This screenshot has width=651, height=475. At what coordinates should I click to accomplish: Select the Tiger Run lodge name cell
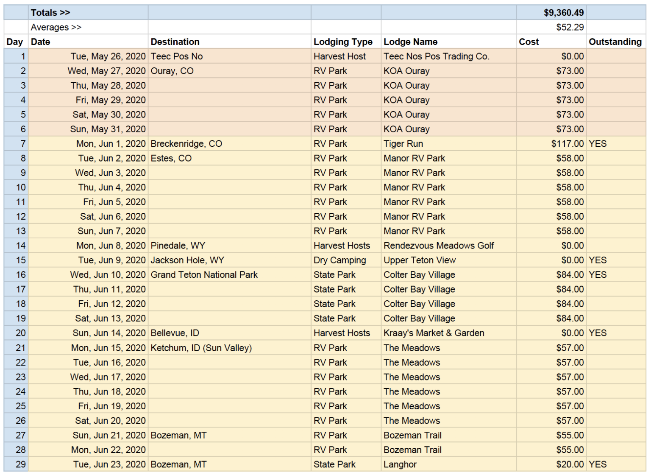(x=403, y=144)
